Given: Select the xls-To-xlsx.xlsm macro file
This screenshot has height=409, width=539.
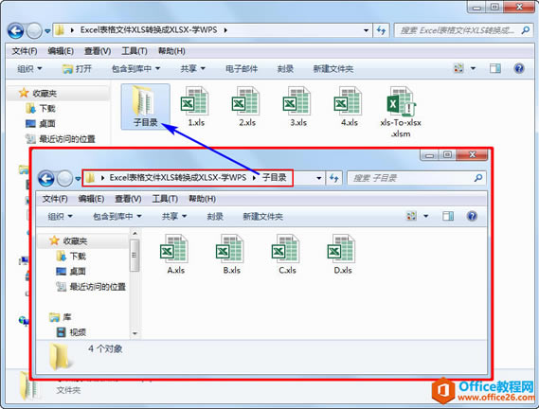Looking at the screenshot, I should coord(401,112).
